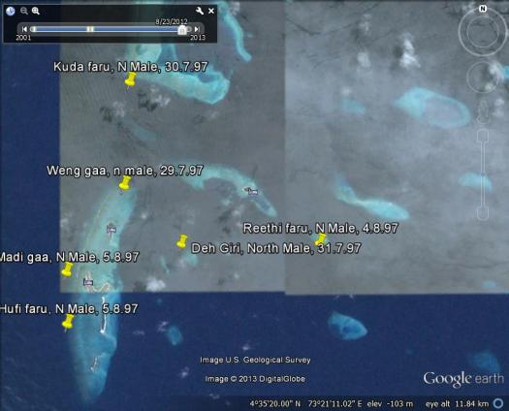This screenshot has width=509, height=411.
Task: Click the zoom slider bar
Action: (x=483, y=174)
